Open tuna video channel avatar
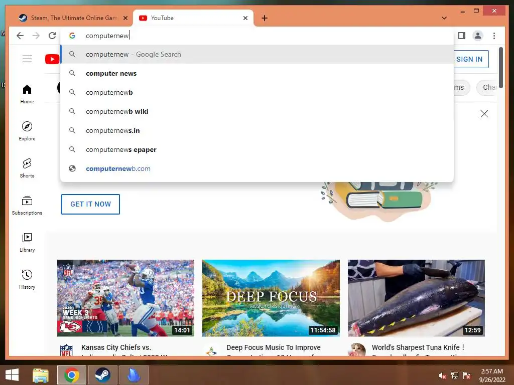This screenshot has width=514, height=385. (357, 349)
